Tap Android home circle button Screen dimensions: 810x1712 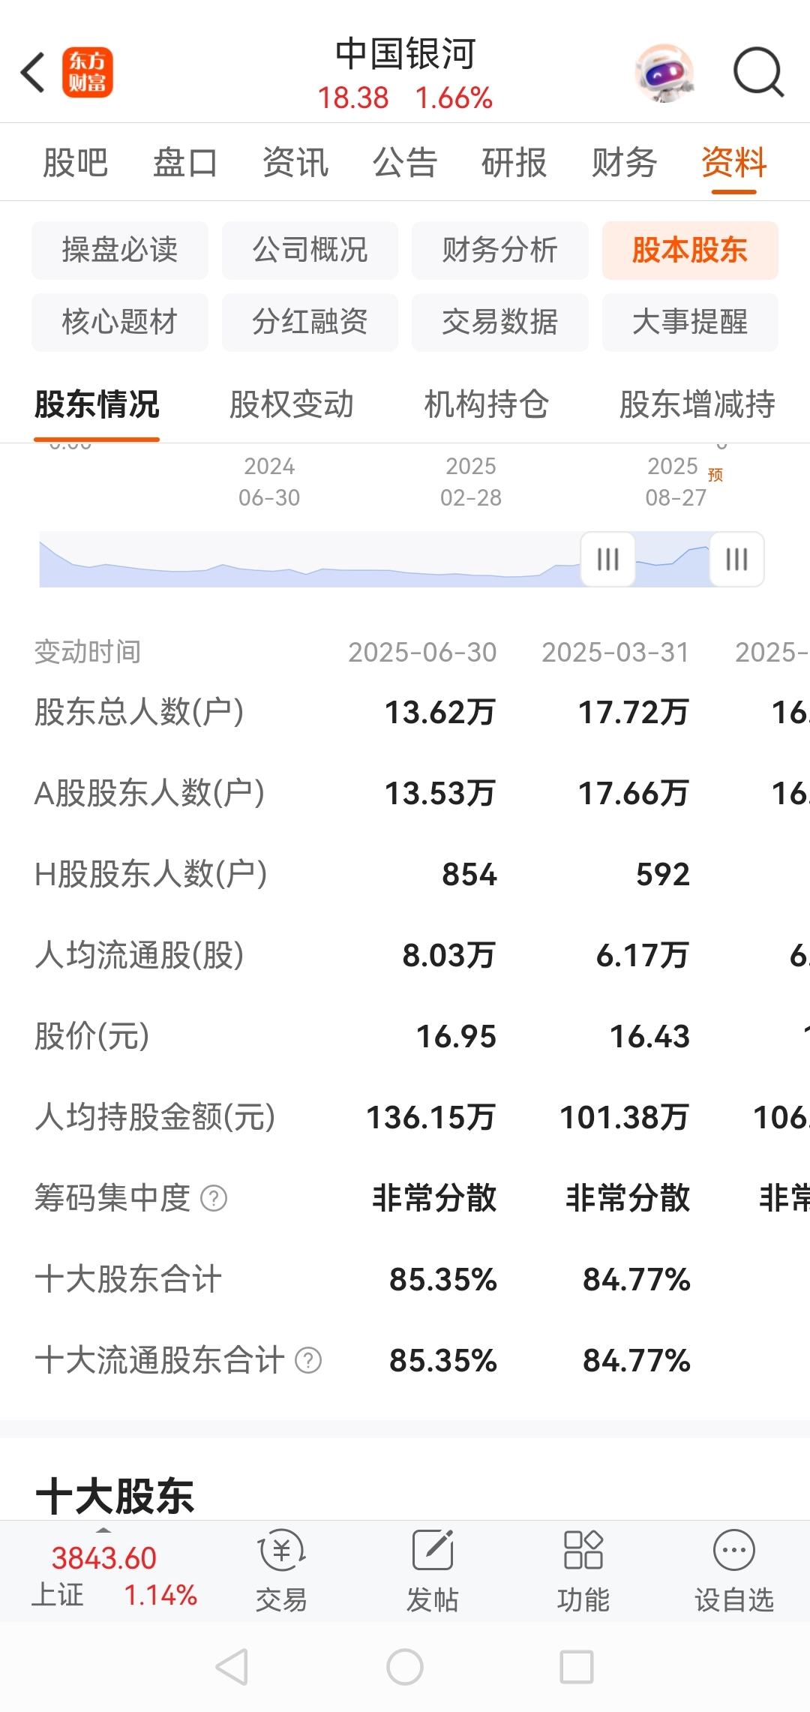[405, 1667]
